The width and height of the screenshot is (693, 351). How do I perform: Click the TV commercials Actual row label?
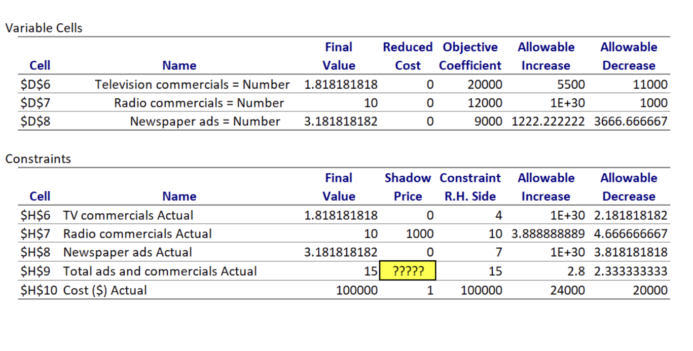(127, 215)
